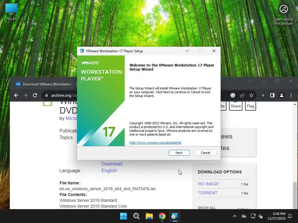The width and height of the screenshot is (298, 223).
Task: Click the network tray icon
Action: tap(253, 216)
